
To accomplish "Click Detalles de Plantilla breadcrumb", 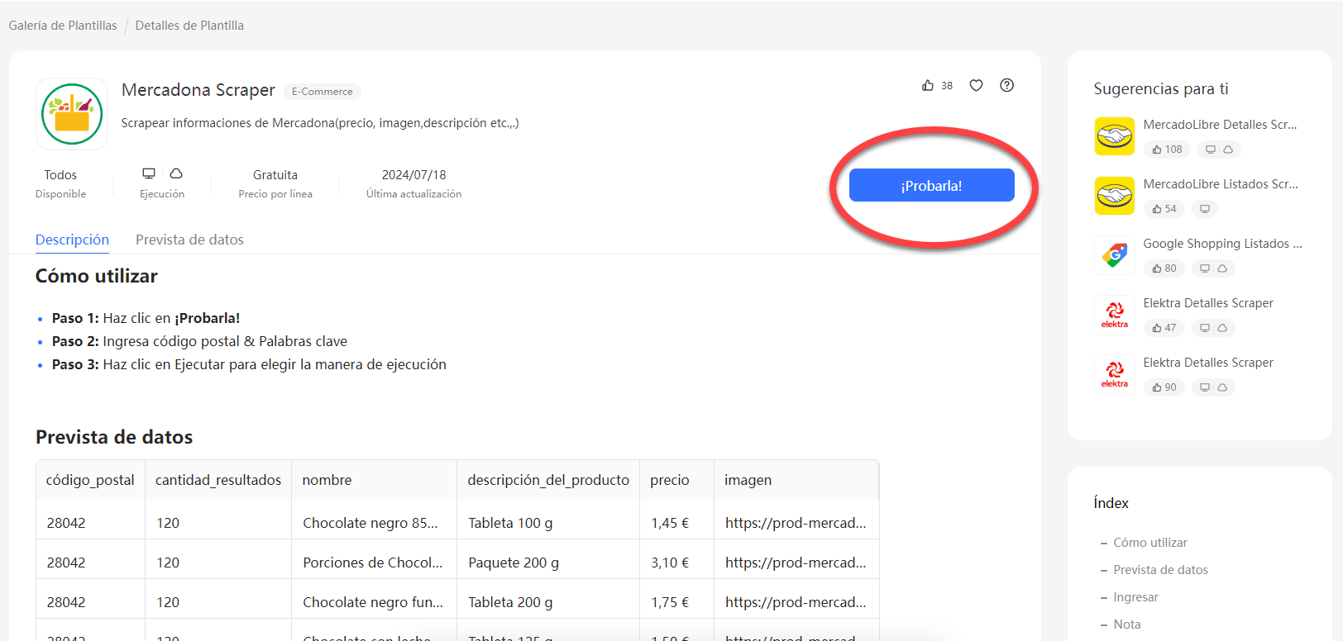I will pyautogui.click(x=189, y=26).
